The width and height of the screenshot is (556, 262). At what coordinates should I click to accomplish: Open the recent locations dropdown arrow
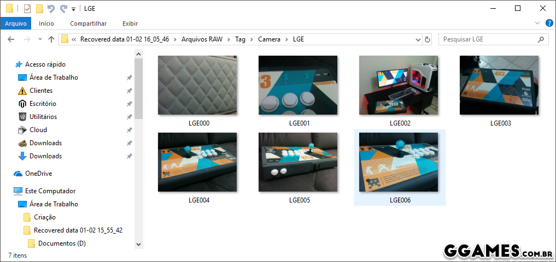[x=40, y=39]
